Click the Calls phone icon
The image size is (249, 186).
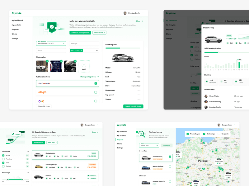point(221,81)
